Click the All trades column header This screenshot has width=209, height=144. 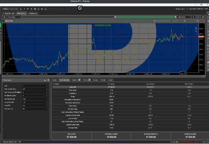111,84
